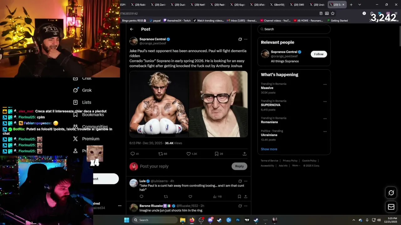The image size is (401, 225).
Task: View analytics showing 118 on Luis reply
Action: 217,197
